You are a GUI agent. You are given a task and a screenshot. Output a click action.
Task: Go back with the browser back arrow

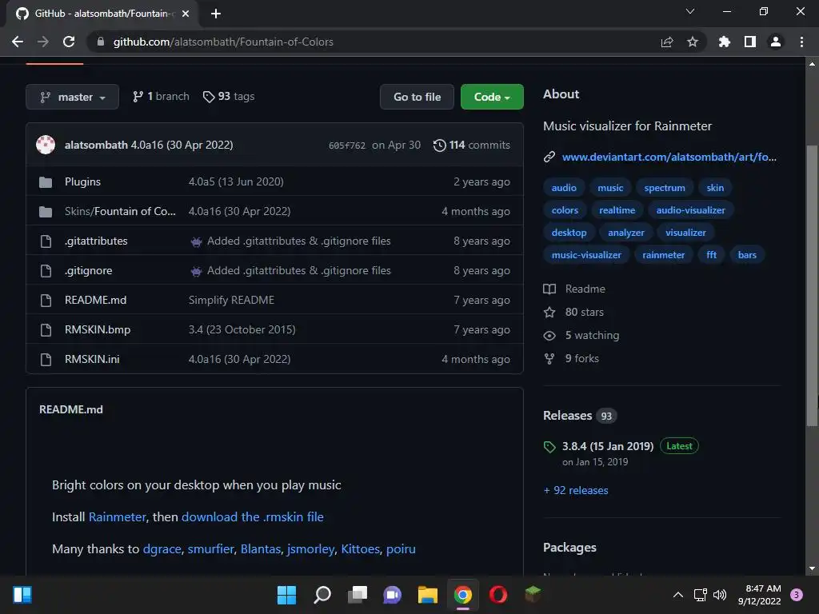[18, 42]
